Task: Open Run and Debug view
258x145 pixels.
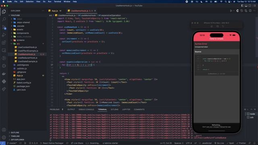Action: (x=4, y=35)
